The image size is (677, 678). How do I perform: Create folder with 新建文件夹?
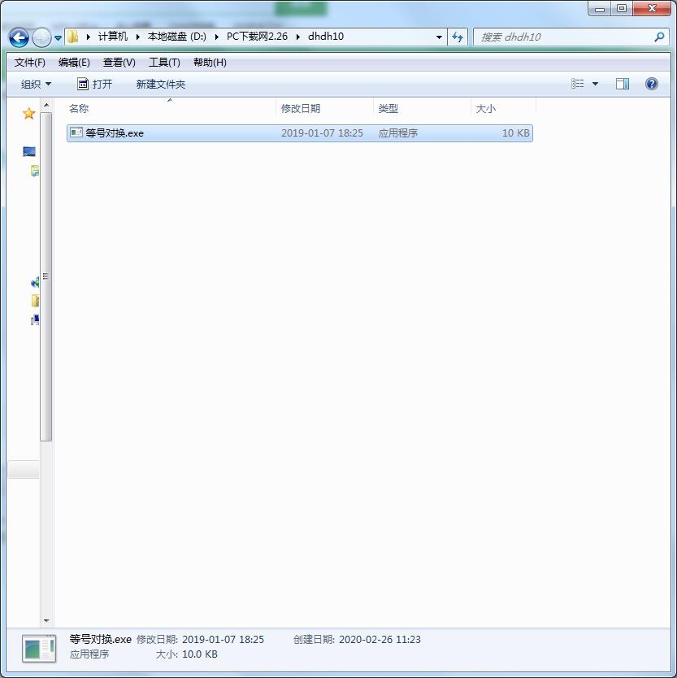tap(160, 84)
